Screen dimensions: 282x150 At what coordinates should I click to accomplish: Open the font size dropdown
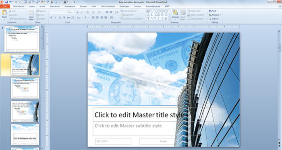[74, 12]
